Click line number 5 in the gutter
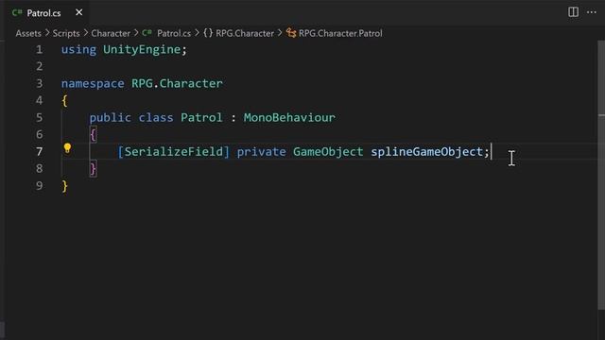605x340 pixels. (39, 117)
